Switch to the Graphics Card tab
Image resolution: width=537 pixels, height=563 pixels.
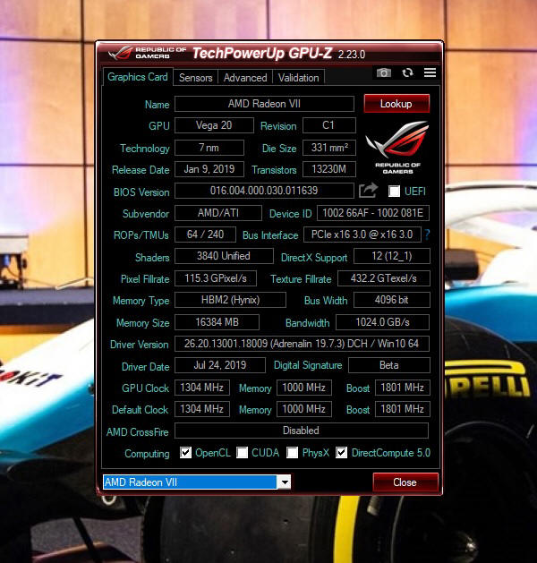pos(138,77)
